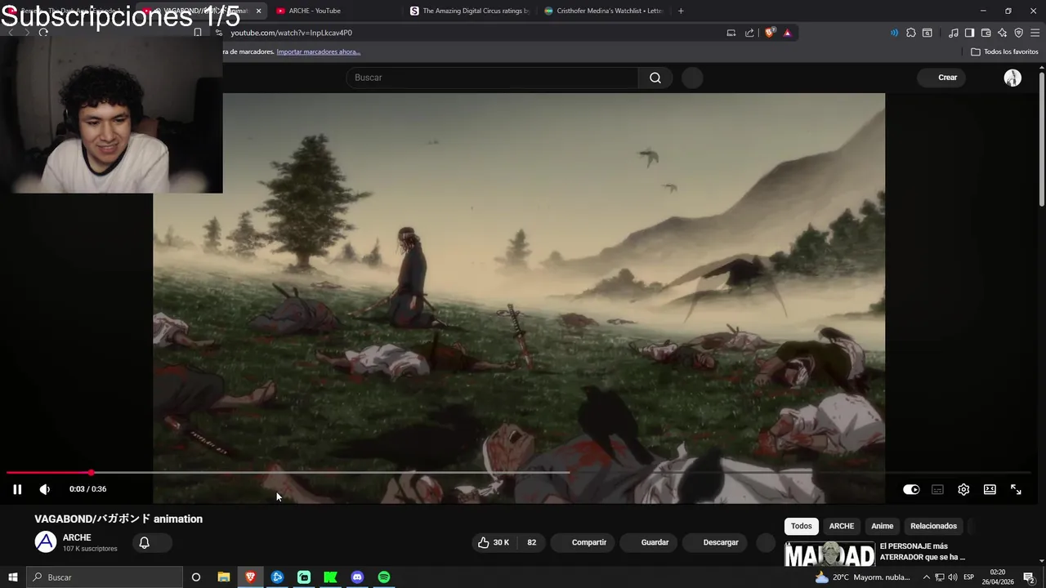
Task: Click the Windows taskbar Buscar search box
Action: pyautogui.click(x=105, y=577)
